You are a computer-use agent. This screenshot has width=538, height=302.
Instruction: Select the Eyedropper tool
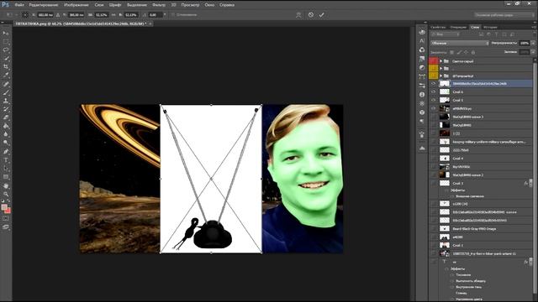(6, 75)
